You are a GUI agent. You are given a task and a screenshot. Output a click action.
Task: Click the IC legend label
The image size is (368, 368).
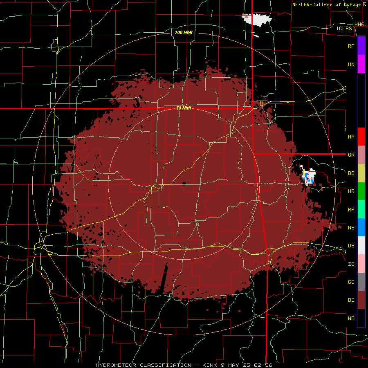pos(351,264)
